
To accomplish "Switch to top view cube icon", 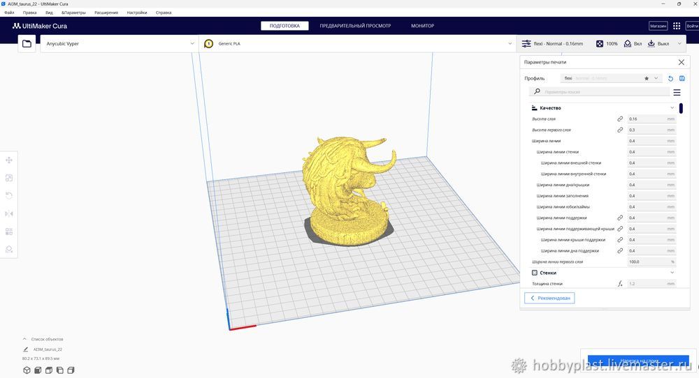I will click(x=49, y=370).
